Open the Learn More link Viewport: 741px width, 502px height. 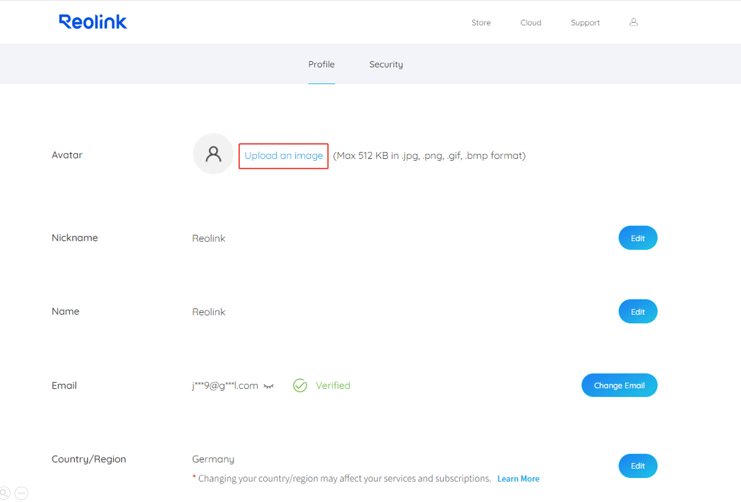click(x=518, y=479)
